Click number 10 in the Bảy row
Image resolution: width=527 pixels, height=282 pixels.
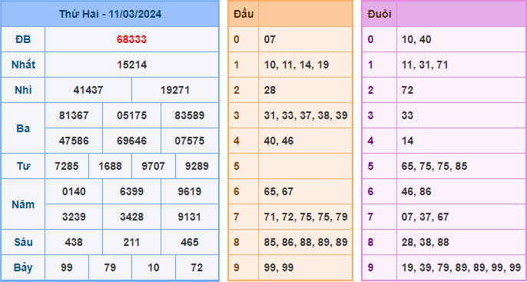pyautogui.click(x=154, y=267)
